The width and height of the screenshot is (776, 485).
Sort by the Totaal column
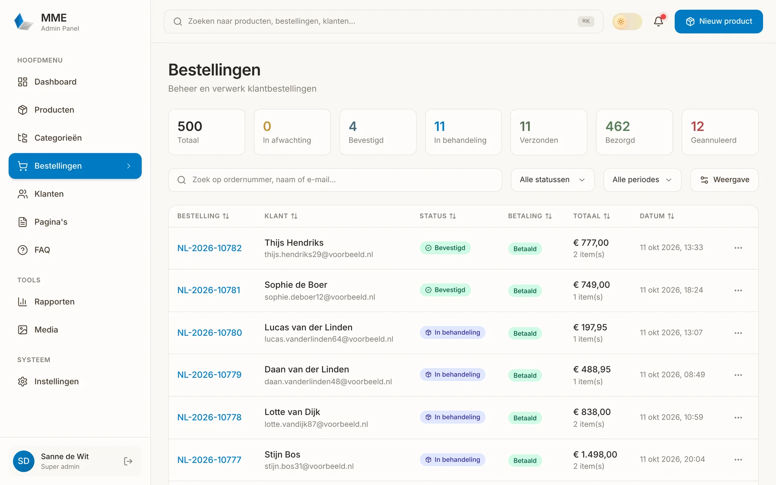point(592,216)
